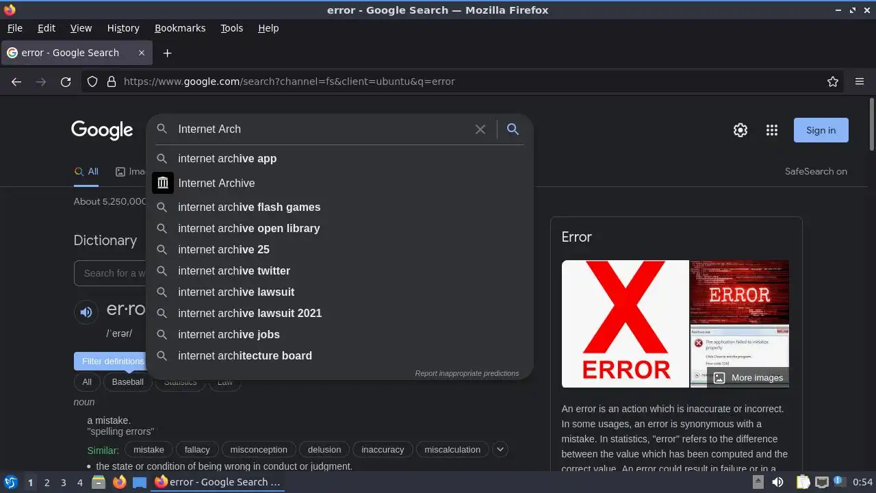Click the blue search magnifier button
The width and height of the screenshot is (876, 493).
513,129
